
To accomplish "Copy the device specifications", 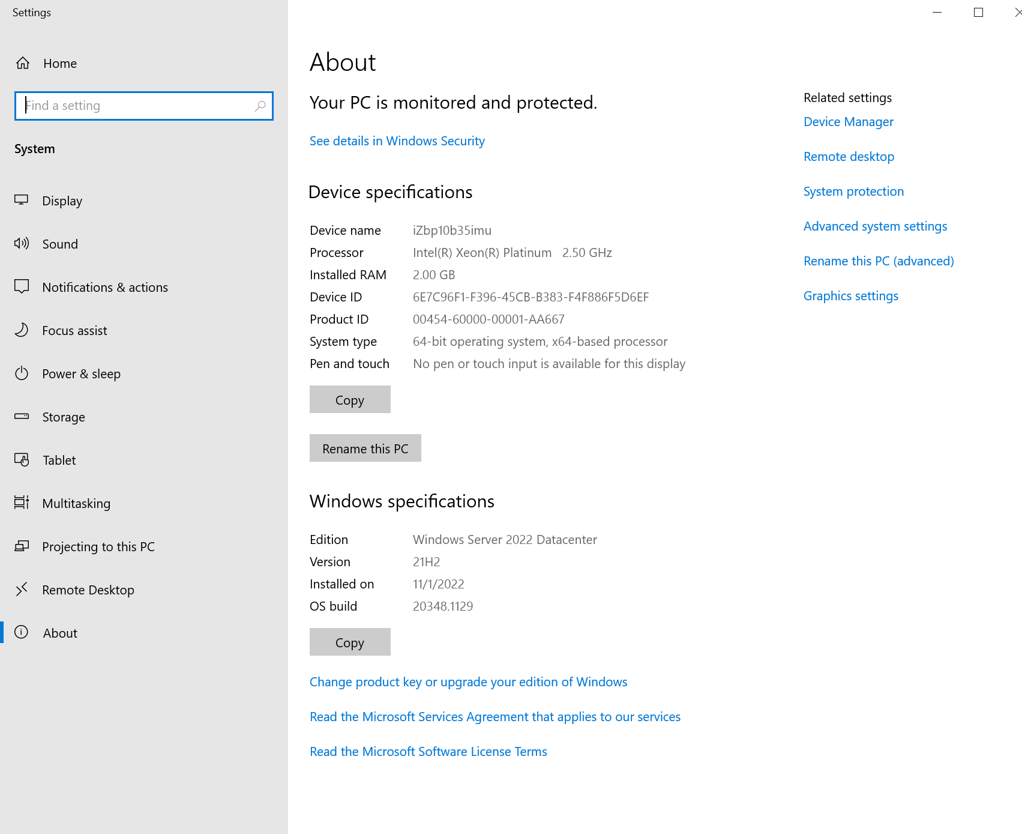I will 350,400.
